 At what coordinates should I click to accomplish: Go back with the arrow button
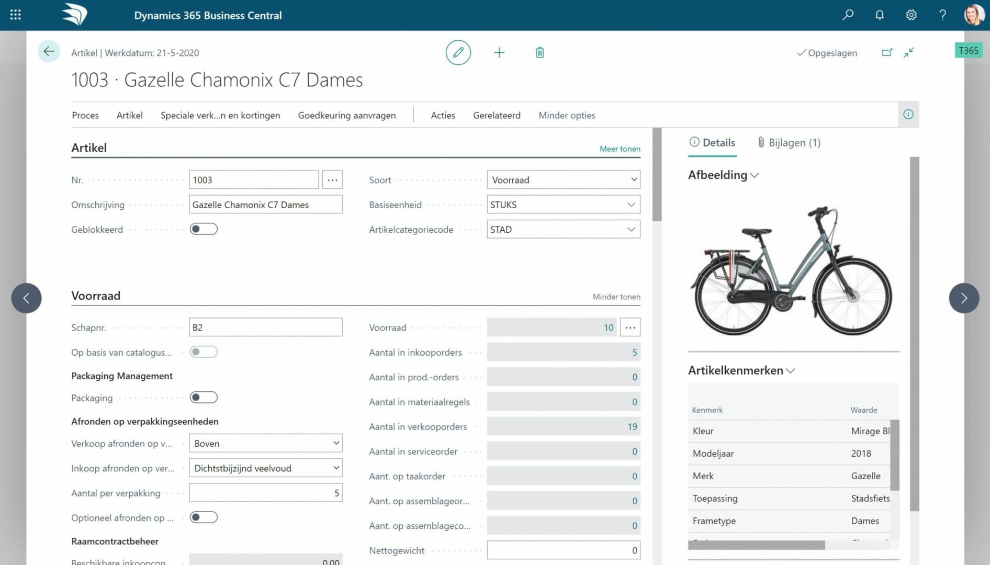49,51
